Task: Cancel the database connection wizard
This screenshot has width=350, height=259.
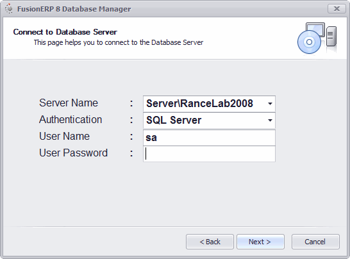Action: 315,242
